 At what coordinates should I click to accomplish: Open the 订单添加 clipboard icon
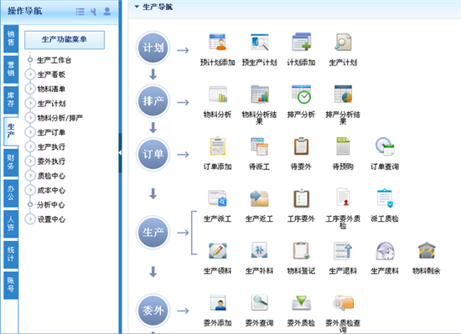[x=218, y=146]
